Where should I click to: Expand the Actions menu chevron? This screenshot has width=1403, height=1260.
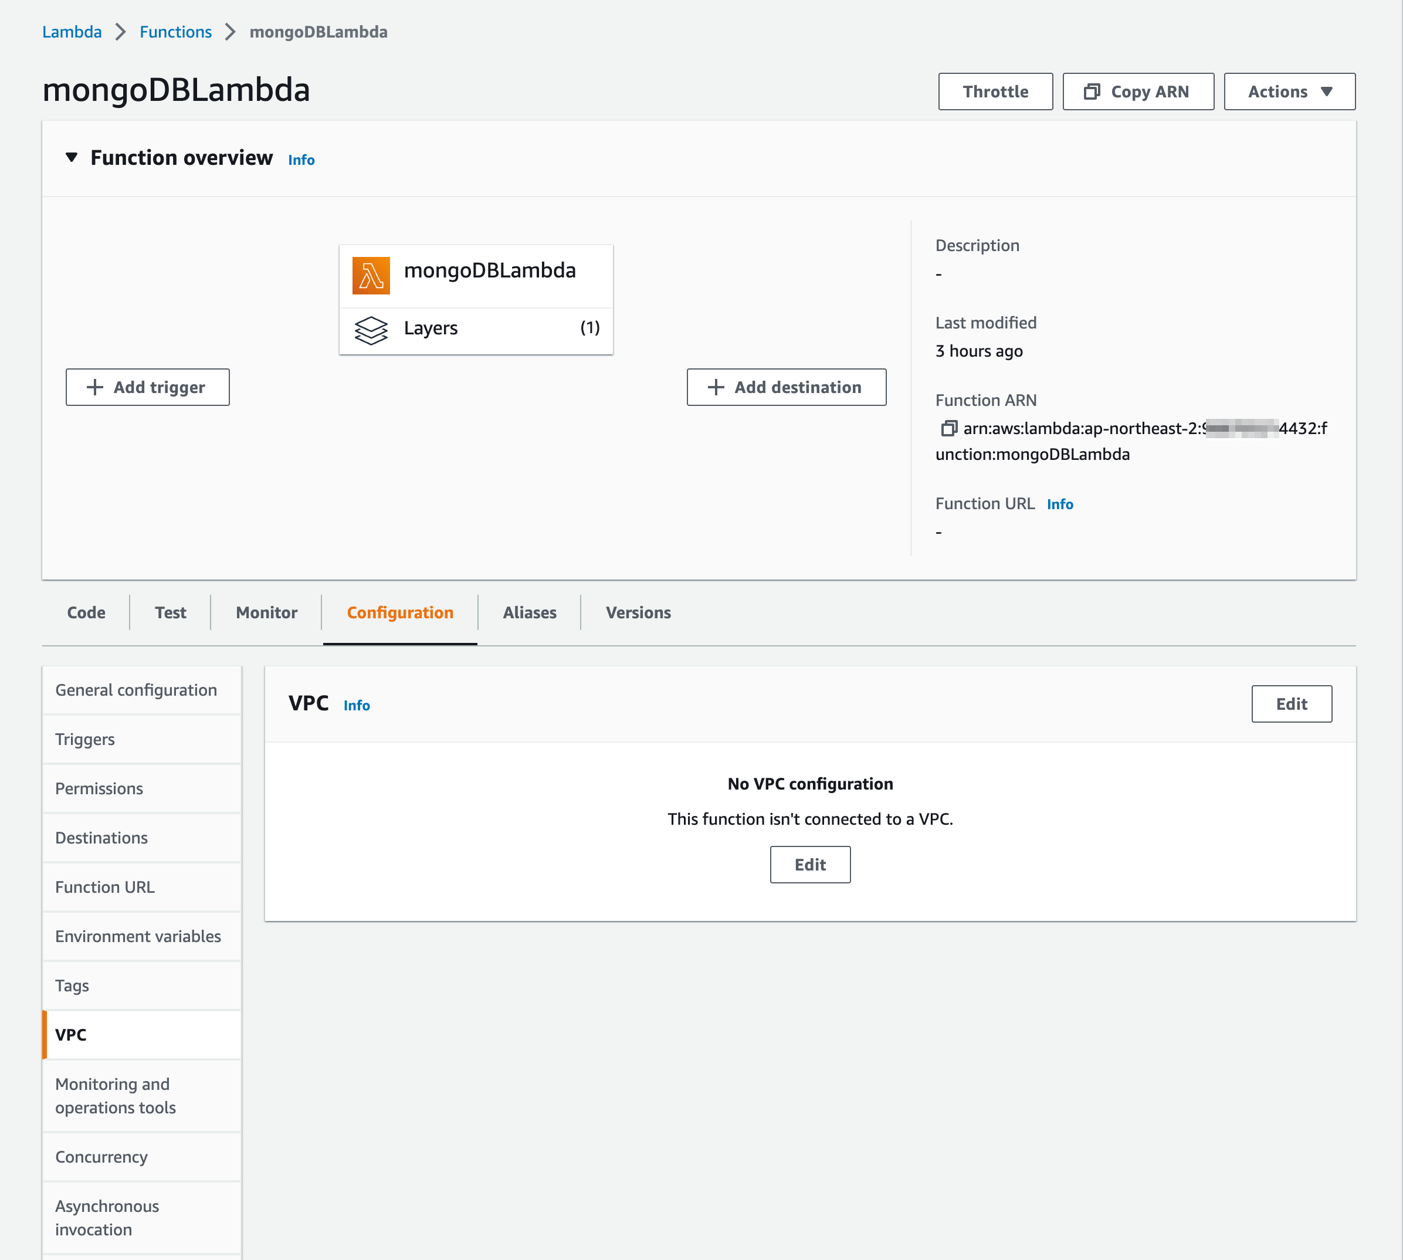1327,91
